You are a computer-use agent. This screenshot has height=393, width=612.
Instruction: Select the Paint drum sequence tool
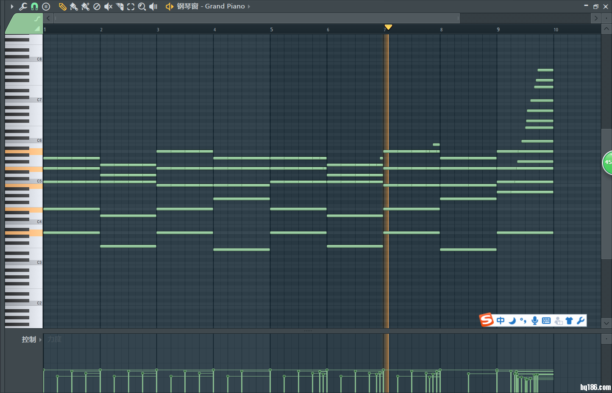click(85, 6)
